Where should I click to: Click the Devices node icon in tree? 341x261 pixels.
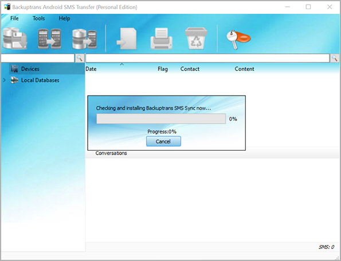[x=14, y=69]
